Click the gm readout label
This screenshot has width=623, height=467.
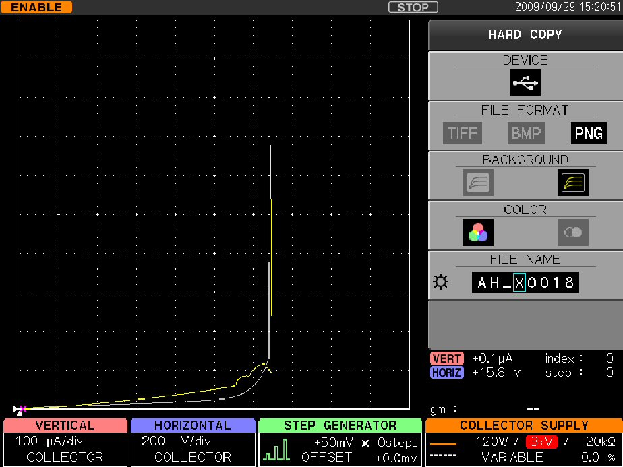(x=444, y=409)
